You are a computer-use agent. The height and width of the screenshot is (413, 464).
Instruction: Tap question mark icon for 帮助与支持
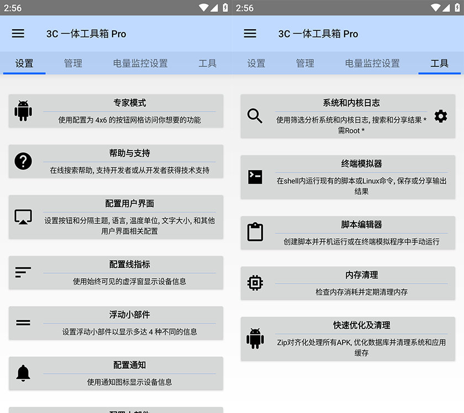pos(23,161)
